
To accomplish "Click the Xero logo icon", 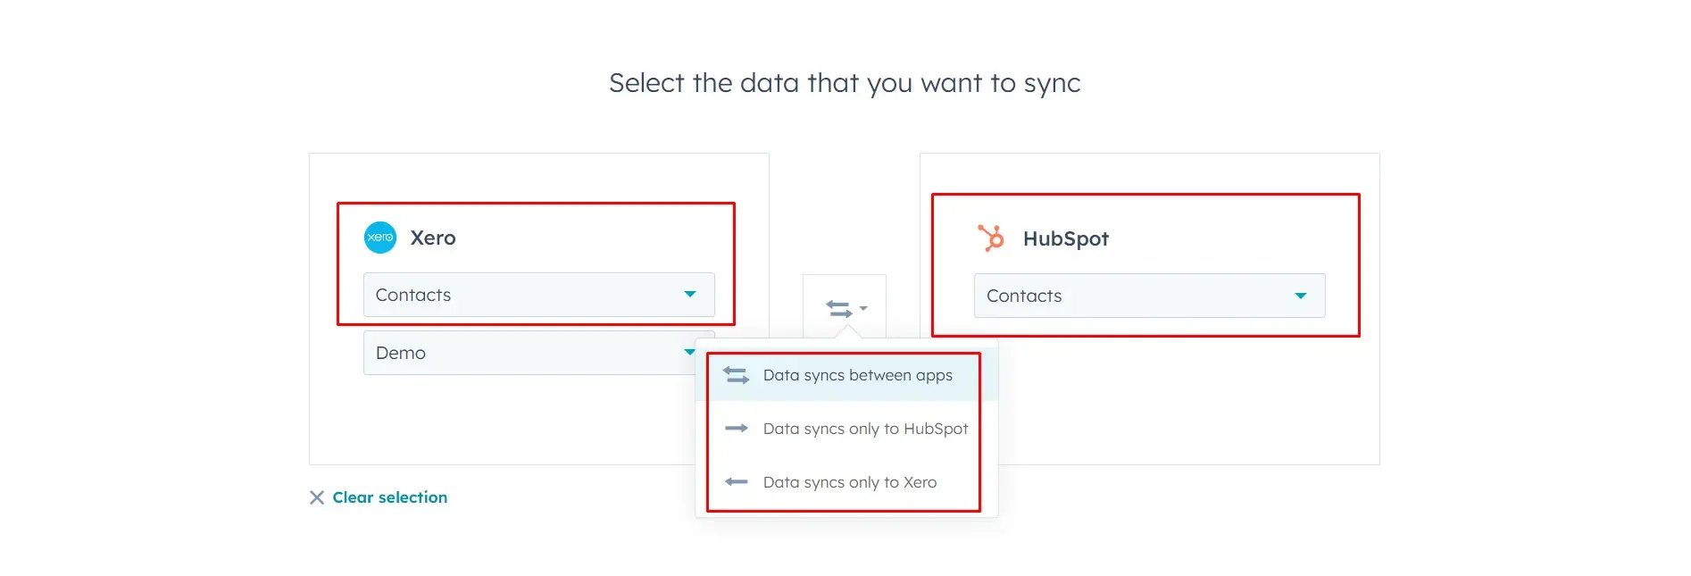I will point(380,238).
